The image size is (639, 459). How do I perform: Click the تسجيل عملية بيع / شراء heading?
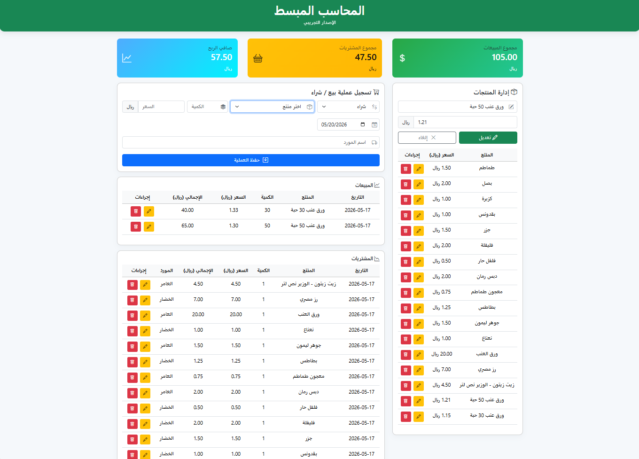click(x=345, y=93)
